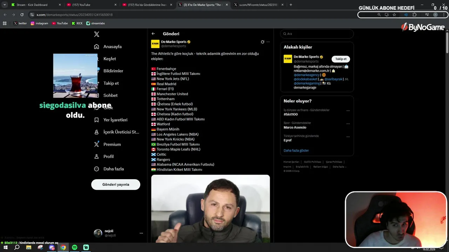Play the video in the post
The image size is (449, 252).
click(210, 209)
